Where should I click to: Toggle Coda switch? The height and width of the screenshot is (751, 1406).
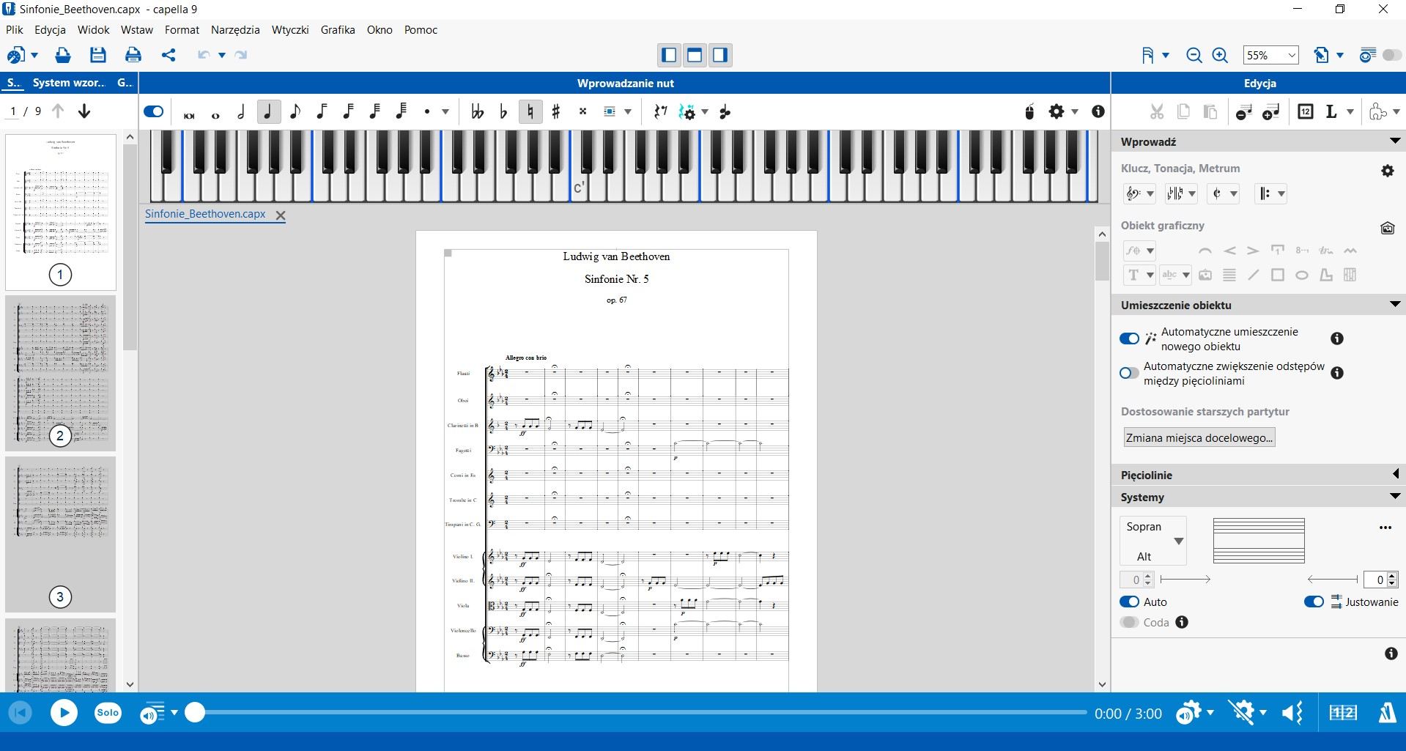point(1129,623)
